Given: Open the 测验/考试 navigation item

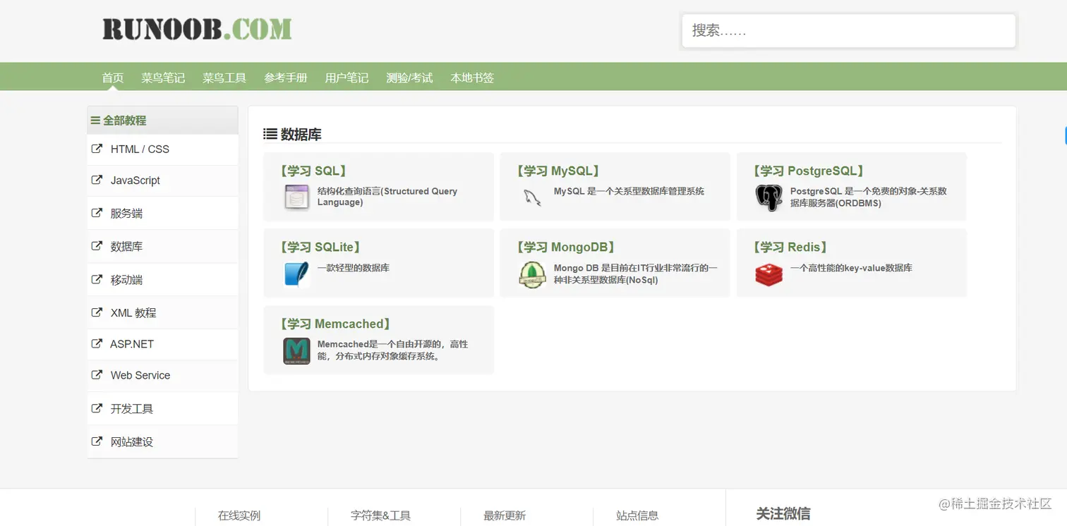Looking at the screenshot, I should pyautogui.click(x=409, y=78).
